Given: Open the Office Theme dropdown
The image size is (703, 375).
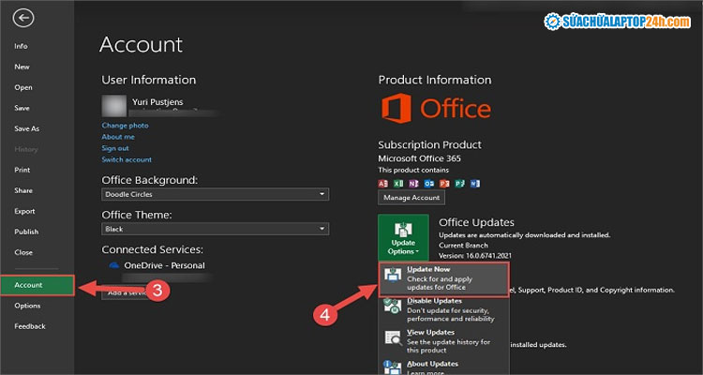Looking at the screenshot, I should click(215, 229).
